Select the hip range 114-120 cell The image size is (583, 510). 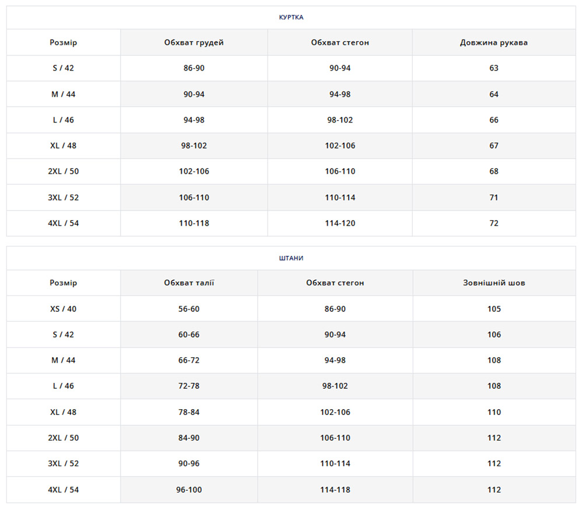coord(340,223)
